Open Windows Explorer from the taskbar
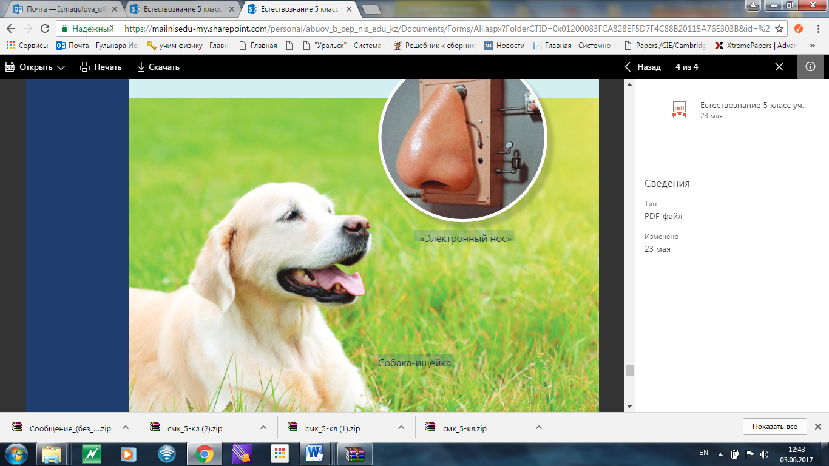The image size is (829, 466). 52,454
